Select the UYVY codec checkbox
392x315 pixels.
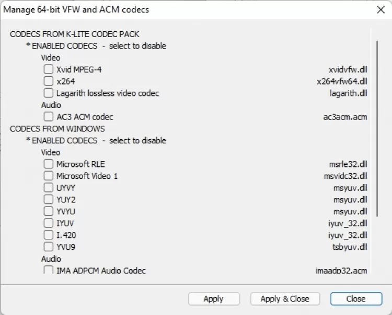click(x=49, y=188)
